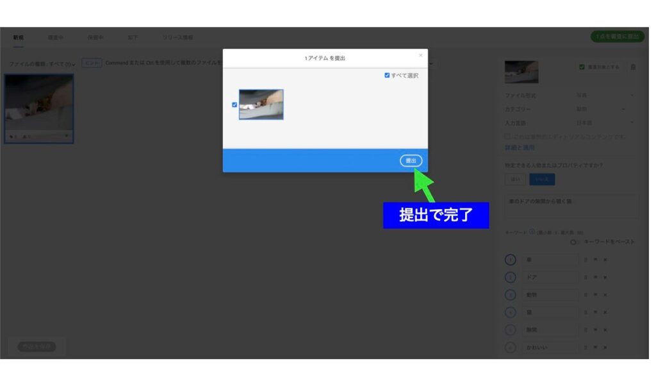Click the 車 keyword field
The height and width of the screenshot is (377, 656).
[x=550, y=260]
